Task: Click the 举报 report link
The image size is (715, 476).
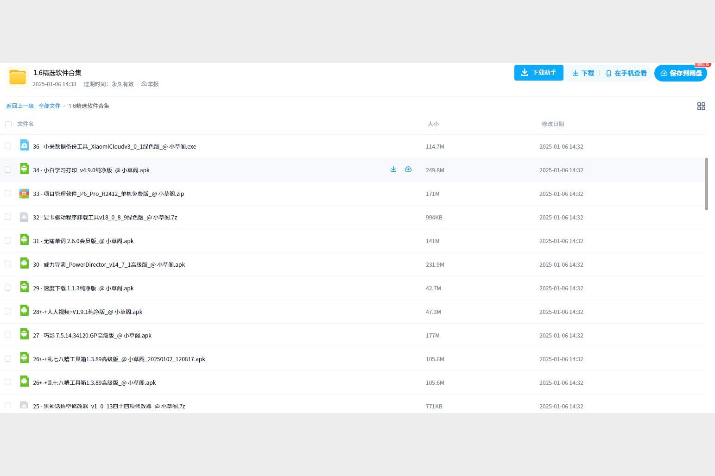Action: [150, 84]
